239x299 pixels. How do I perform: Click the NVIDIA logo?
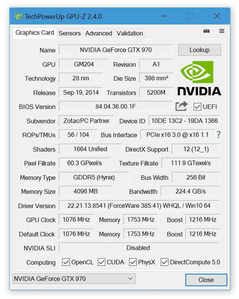coord(199,78)
